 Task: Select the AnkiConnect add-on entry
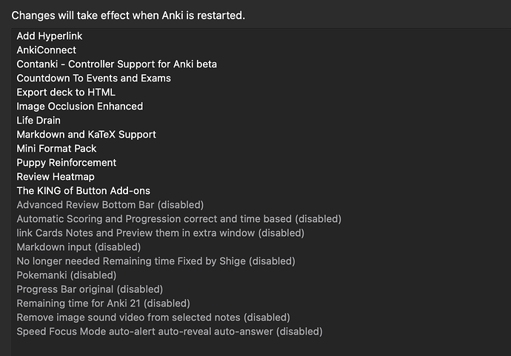click(x=46, y=50)
